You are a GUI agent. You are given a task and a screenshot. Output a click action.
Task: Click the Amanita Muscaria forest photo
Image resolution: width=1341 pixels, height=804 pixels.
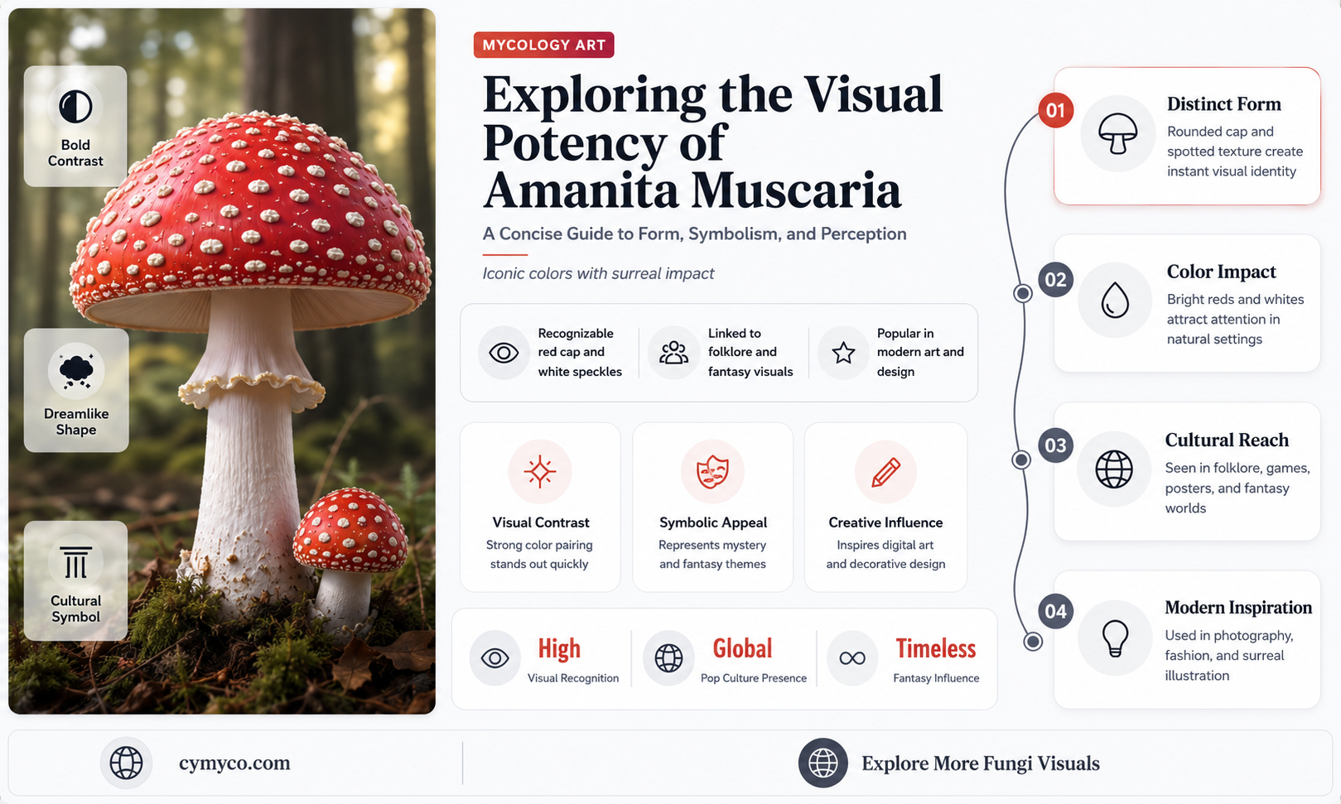pyautogui.click(x=222, y=361)
